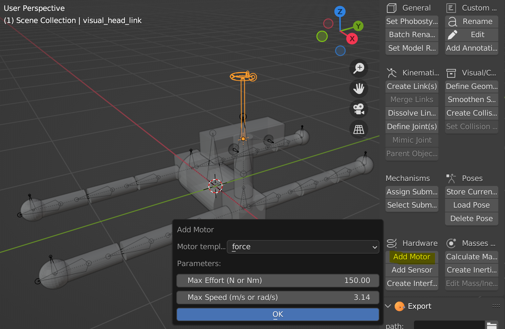
Task: Click the Z axis on the navigation gizmo
Action: tap(339, 11)
